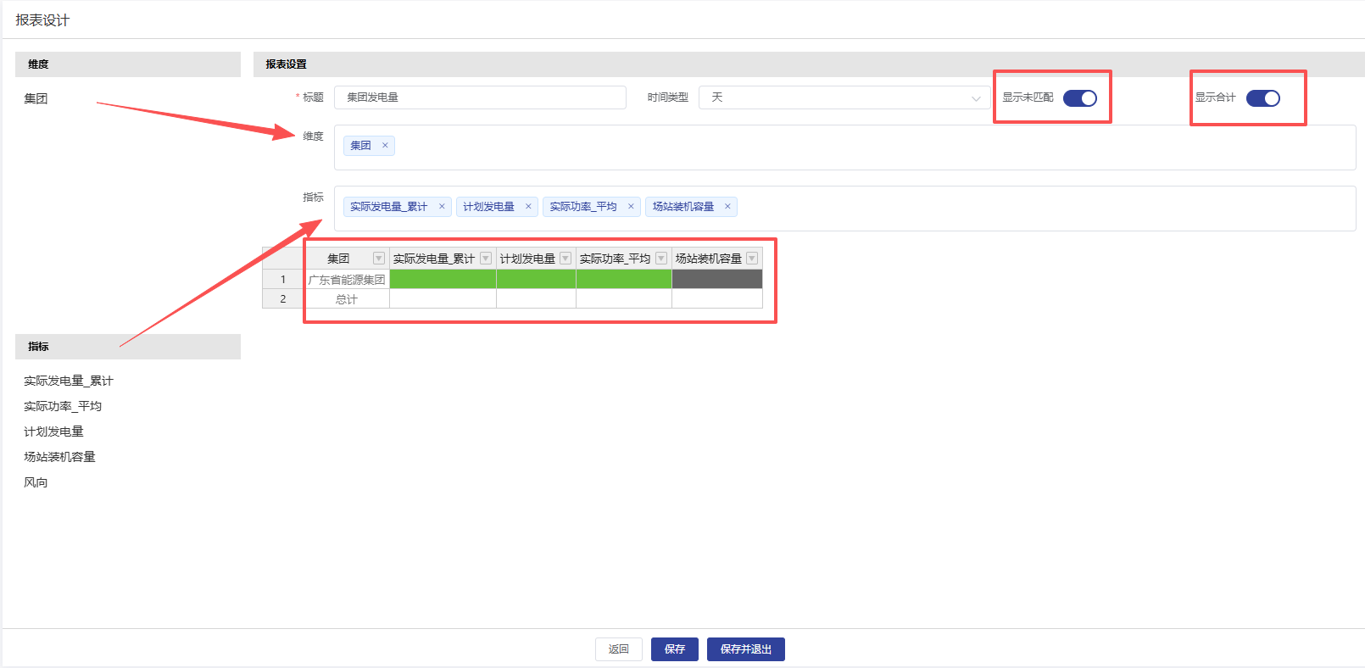Remove the 实际发电量_累计 indicator tag
This screenshot has width=1365, height=668.
pyautogui.click(x=442, y=207)
